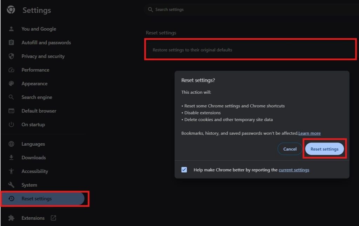
Task: Click the 'Bookmarks, history, and saved passwords' sentence
Action: 240,133
